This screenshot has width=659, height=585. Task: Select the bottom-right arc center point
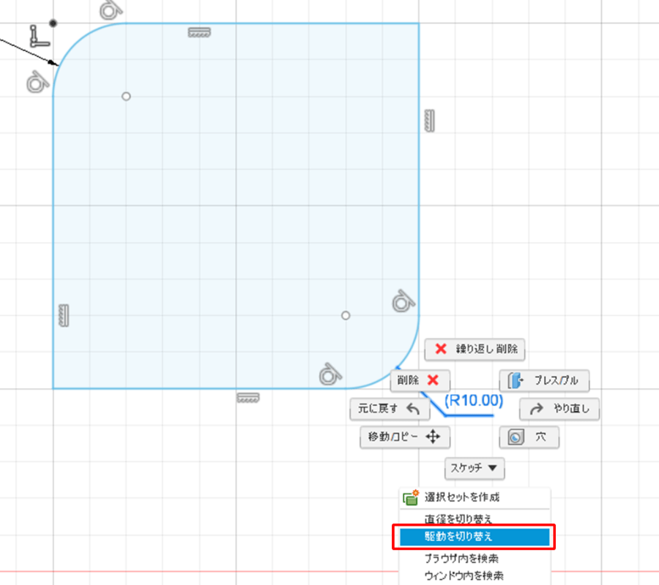click(346, 316)
